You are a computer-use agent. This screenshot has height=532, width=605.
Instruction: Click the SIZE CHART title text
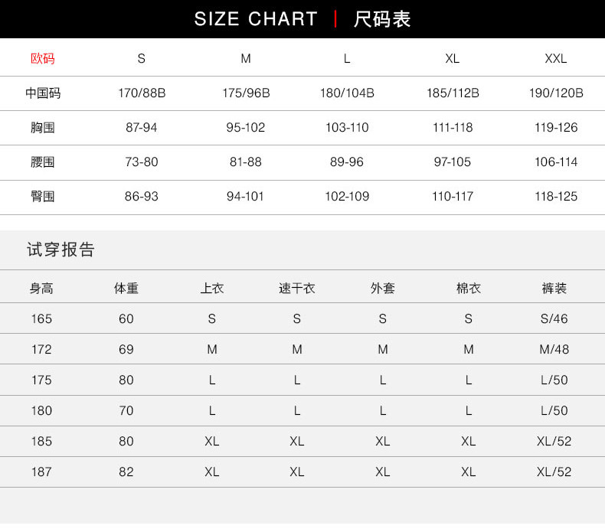pyautogui.click(x=256, y=19)
